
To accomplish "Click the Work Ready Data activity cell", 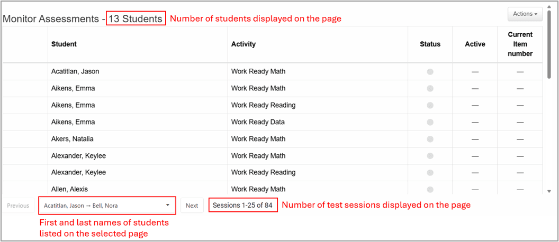I will pyautogui.click(x=258, y=122).
